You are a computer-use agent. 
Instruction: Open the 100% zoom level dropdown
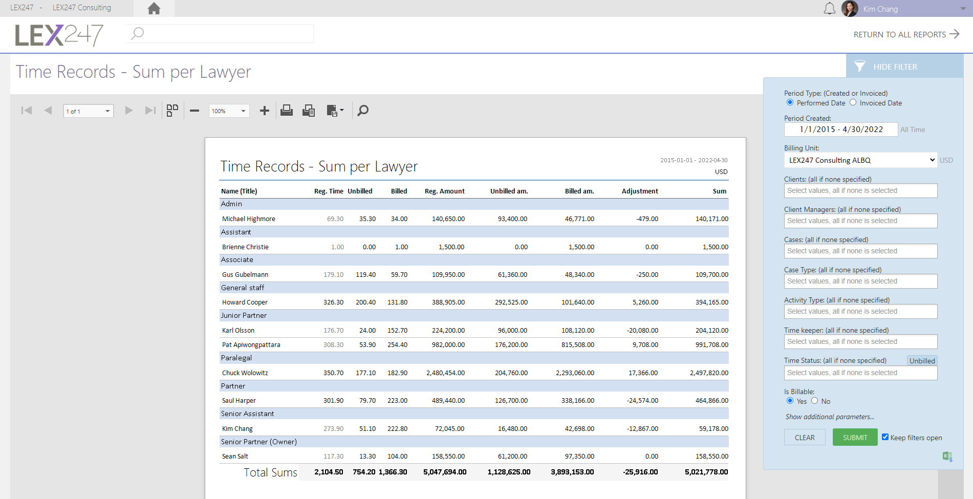229,111
